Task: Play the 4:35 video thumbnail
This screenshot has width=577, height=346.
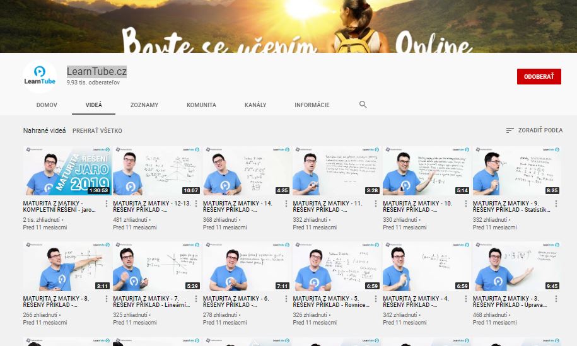Action: [247, 171]
